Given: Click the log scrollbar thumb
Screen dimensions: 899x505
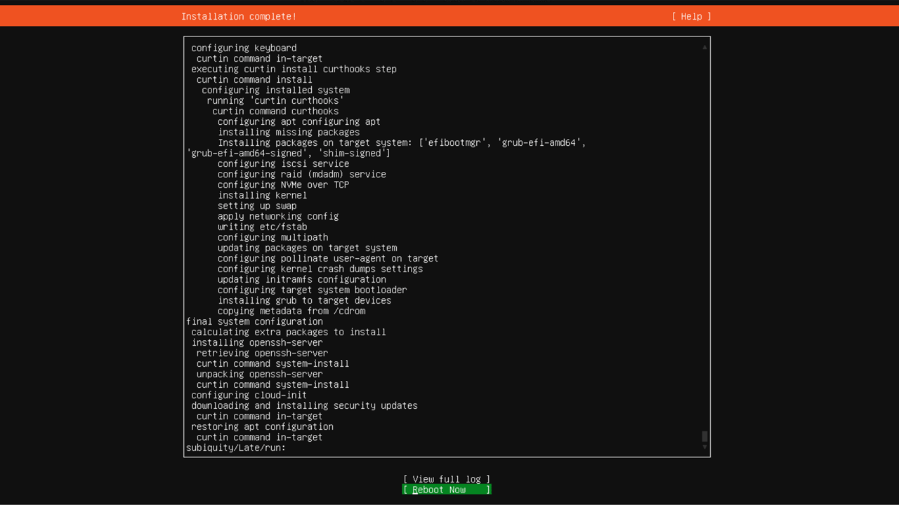Looking at the screenshot, I should (704, 436).
